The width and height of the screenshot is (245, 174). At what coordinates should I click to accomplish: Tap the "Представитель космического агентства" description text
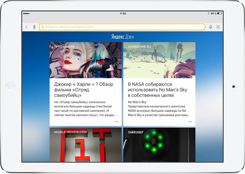(159, 111)
